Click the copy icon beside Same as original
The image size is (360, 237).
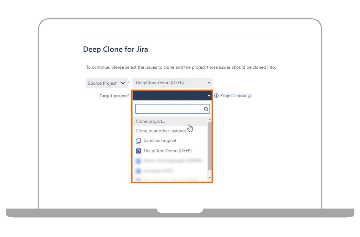pos(138,141)
